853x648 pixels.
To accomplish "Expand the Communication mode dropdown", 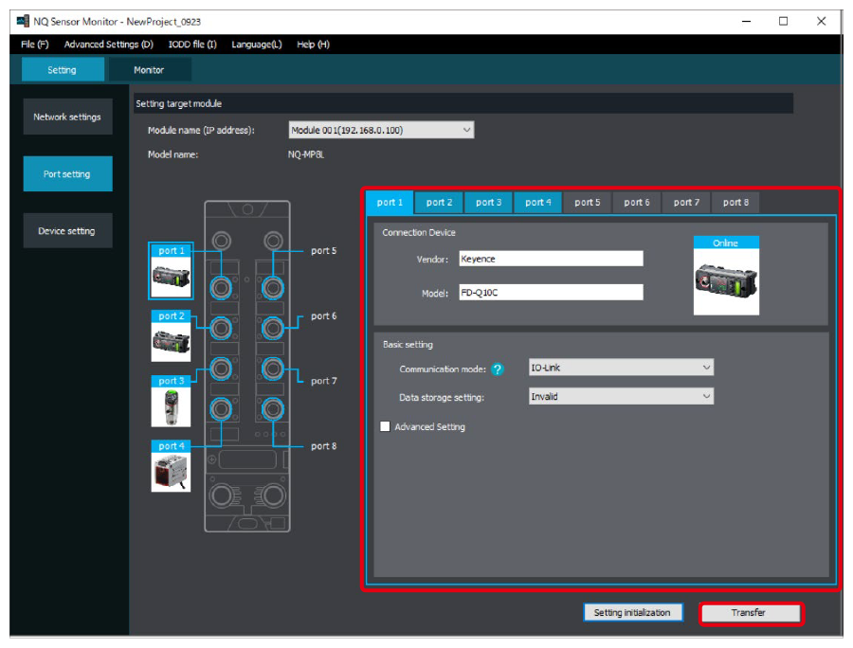I will click(x=621, y=368).
